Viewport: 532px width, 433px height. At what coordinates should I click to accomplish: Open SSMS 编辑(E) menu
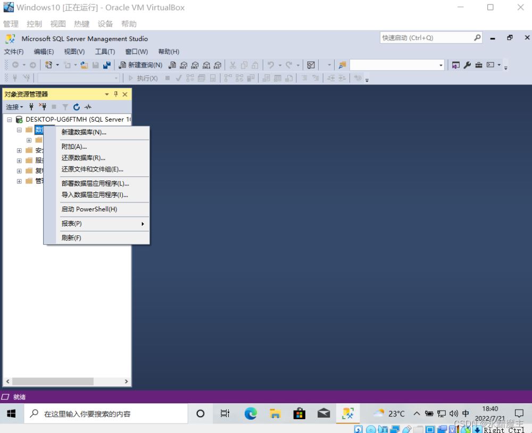[x=44, y=52]
